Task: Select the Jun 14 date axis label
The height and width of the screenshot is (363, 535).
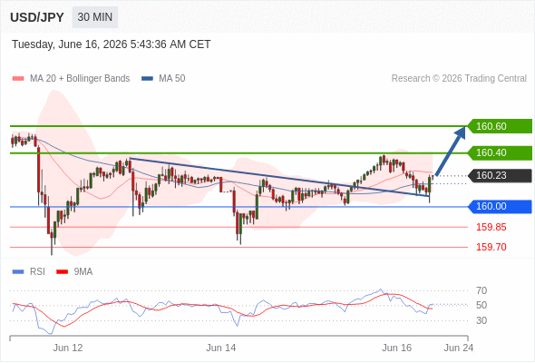Action: 220,348
